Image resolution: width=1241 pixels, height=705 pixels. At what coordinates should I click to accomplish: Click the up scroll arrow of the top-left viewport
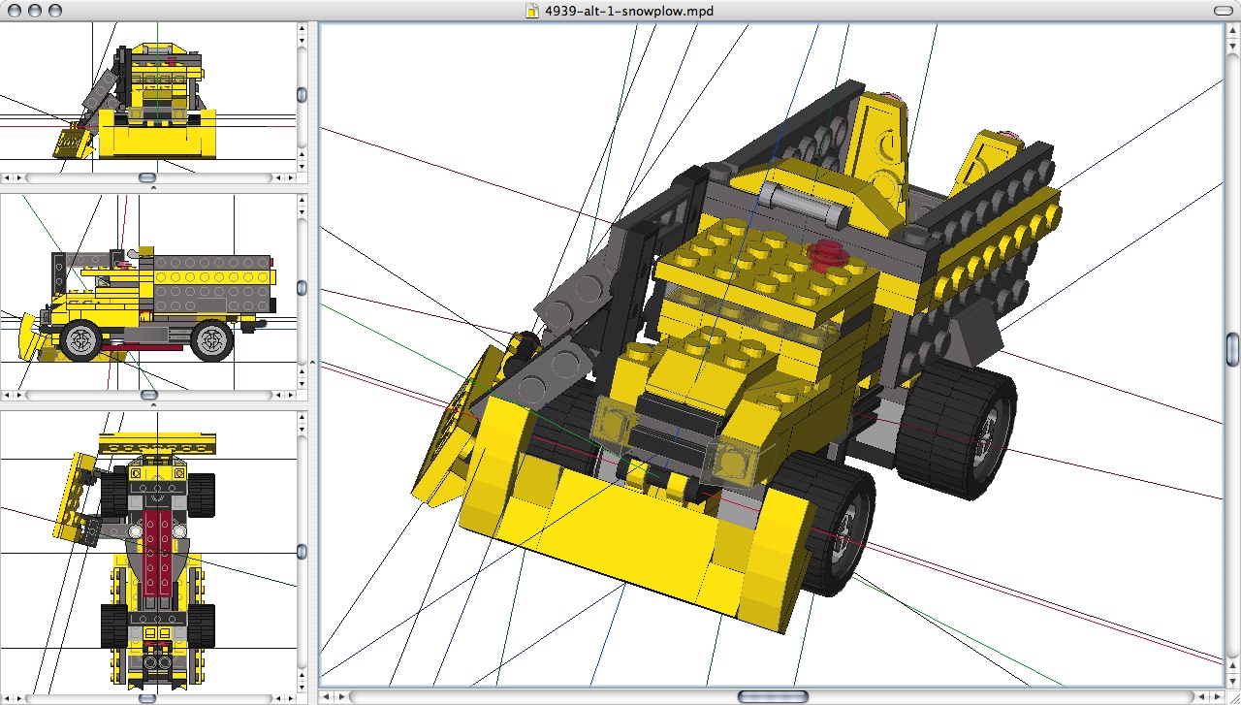pyautogui.click(x=302, y=27)
